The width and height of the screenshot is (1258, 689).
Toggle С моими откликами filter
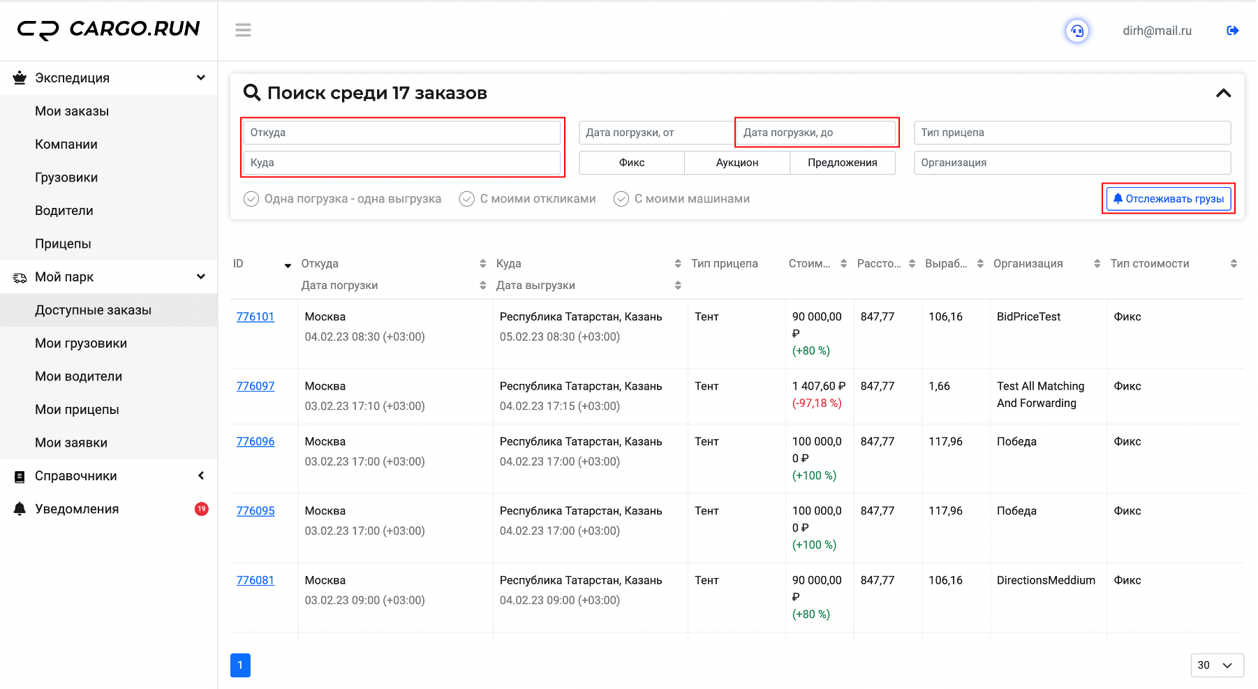528,199
